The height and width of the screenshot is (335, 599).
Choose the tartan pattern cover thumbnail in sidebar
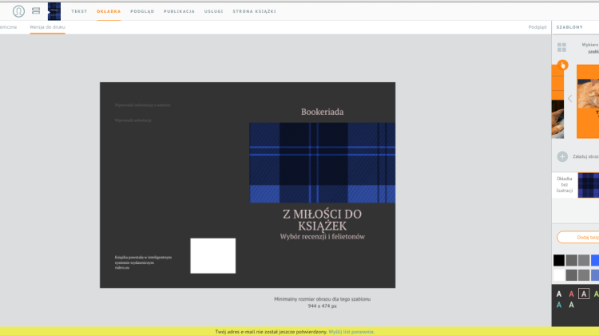click(x=589, y=185)
